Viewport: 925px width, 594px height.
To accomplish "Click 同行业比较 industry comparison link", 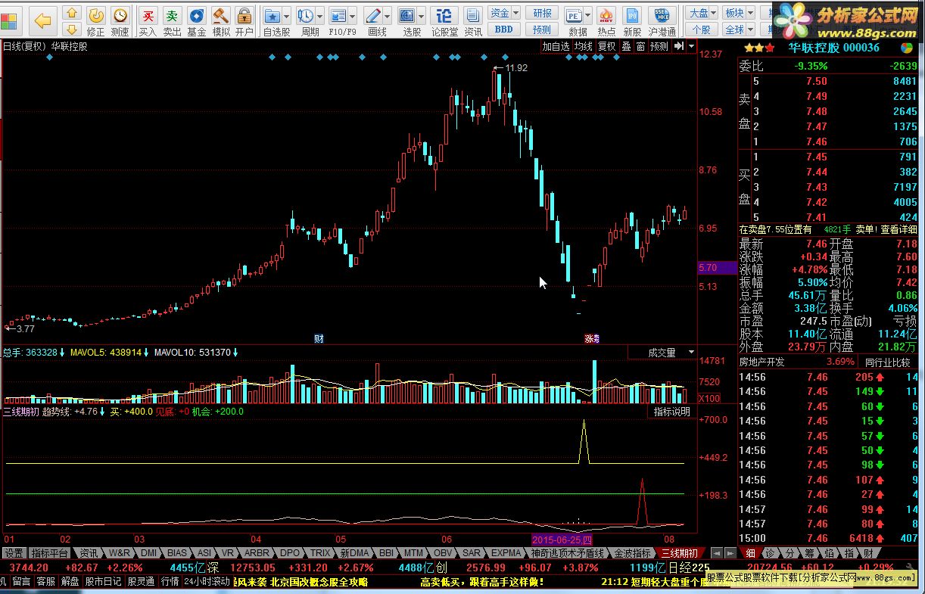I will [x=888, y=362].
